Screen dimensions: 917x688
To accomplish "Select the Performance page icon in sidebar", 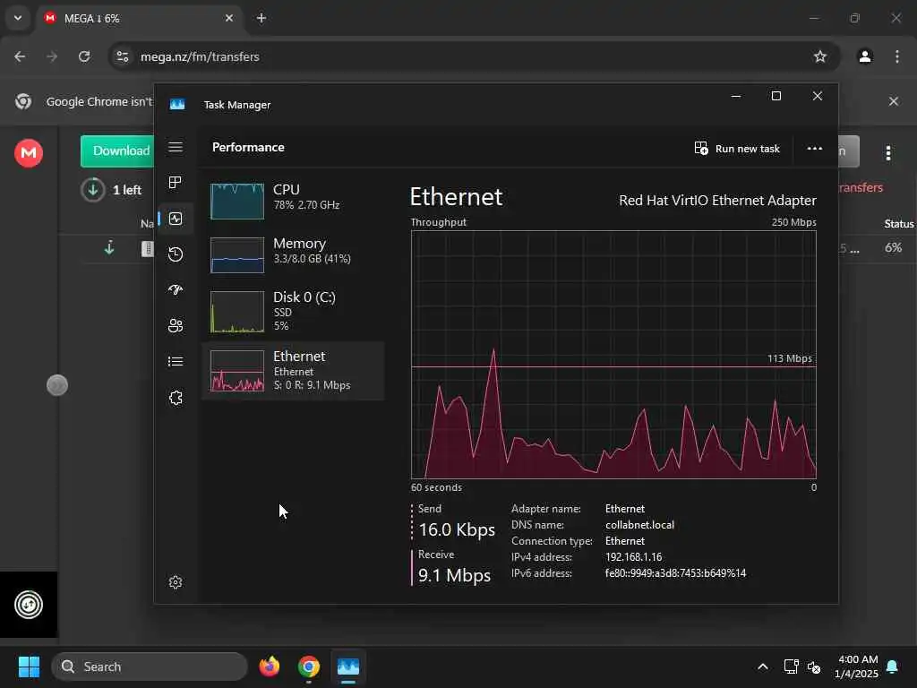I will tap(176, 219).
